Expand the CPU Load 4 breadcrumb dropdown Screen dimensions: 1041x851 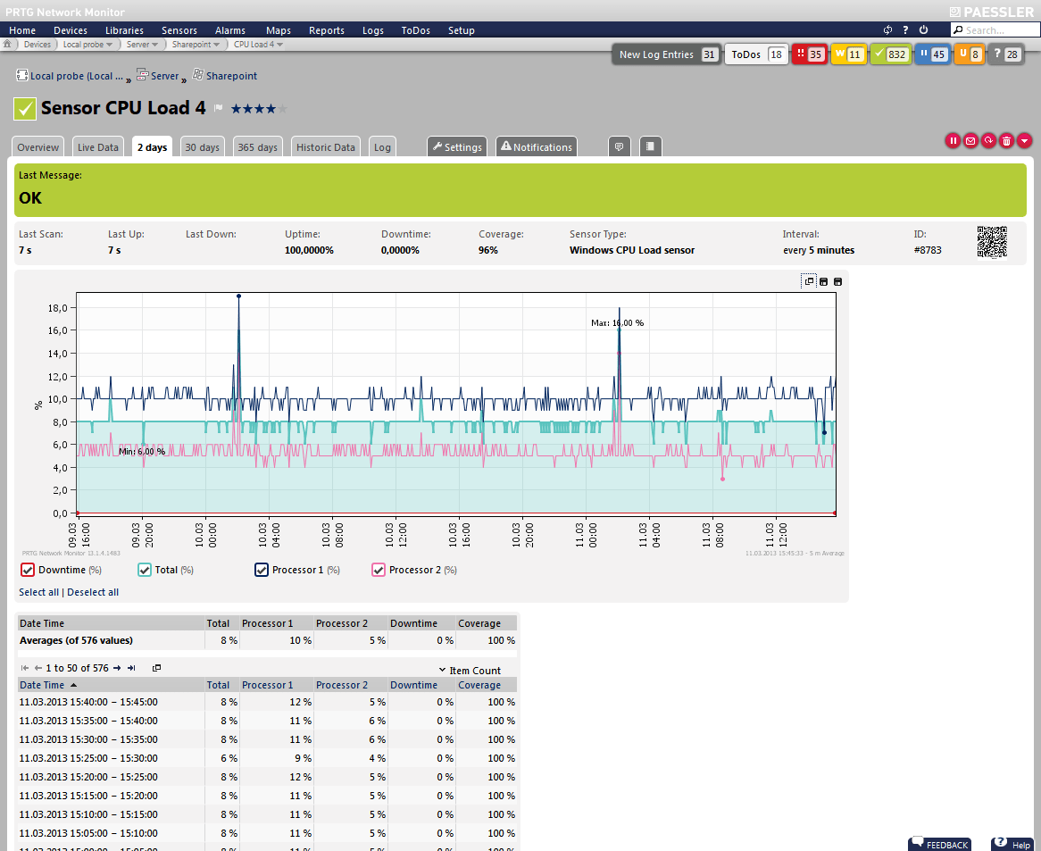280,45
